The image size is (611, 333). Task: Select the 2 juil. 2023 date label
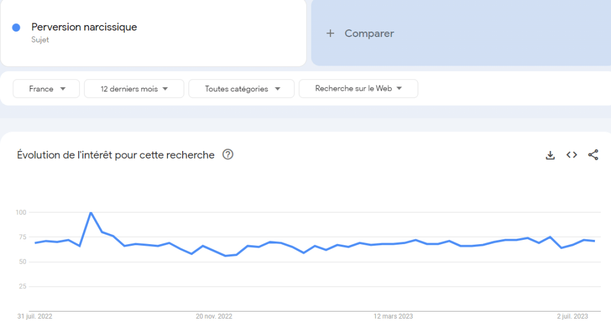tap(573, 316)
